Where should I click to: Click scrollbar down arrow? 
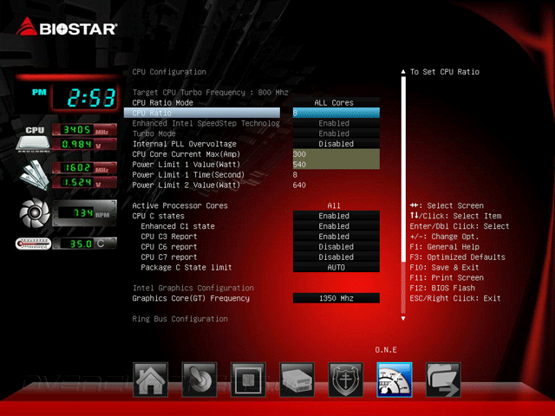point(403,318)
